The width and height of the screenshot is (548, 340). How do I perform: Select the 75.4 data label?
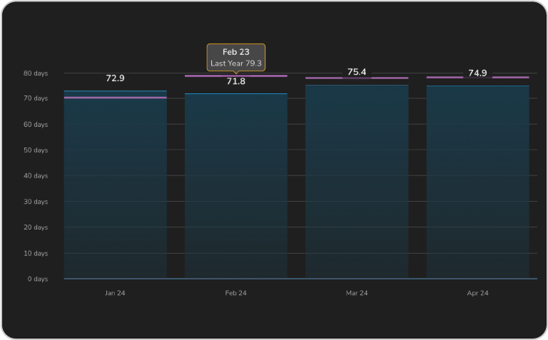[x=357, y=72]
